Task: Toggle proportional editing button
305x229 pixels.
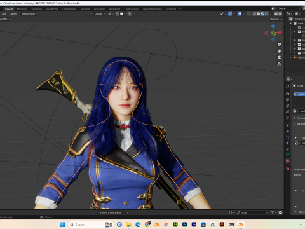Action: (x=129, y=14)
